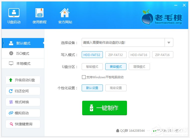Enable 支持Windows平板电脑启动 checkbox
The width and height of the screenshot is (190, 138).
(x=84, y=77)
